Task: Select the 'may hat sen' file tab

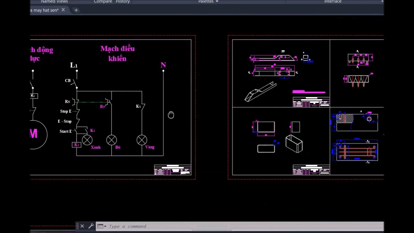Action: [x=44, y=10]
